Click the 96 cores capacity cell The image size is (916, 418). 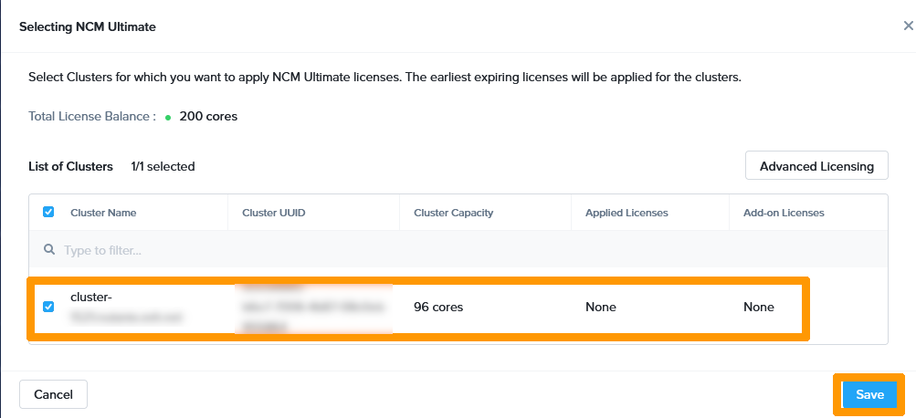pyautogui.click(x=438, y=307)
